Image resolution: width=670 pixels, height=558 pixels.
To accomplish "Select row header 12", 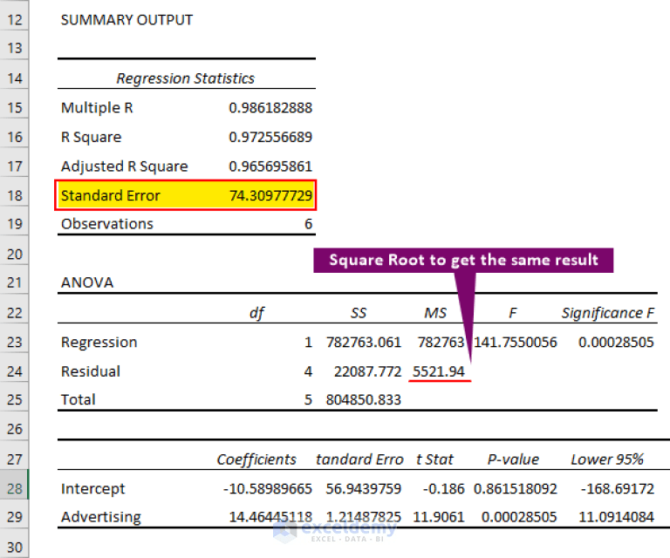I will [x=14, y=20].
